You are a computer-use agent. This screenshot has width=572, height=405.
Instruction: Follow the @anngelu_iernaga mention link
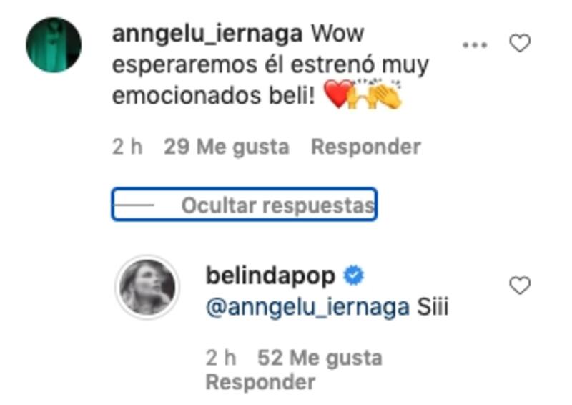pos(308,307)
